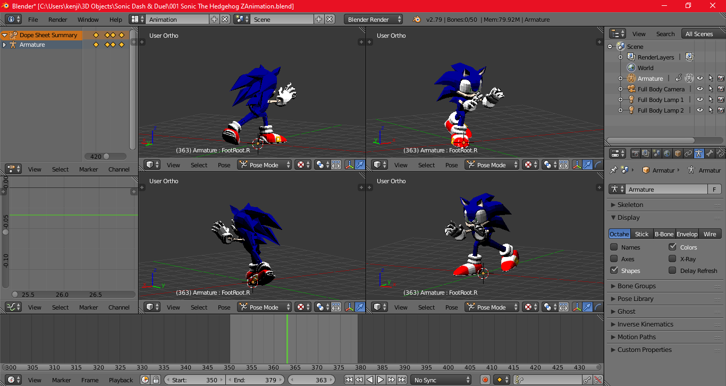Add new screen layout plus button

click(214, 19)
